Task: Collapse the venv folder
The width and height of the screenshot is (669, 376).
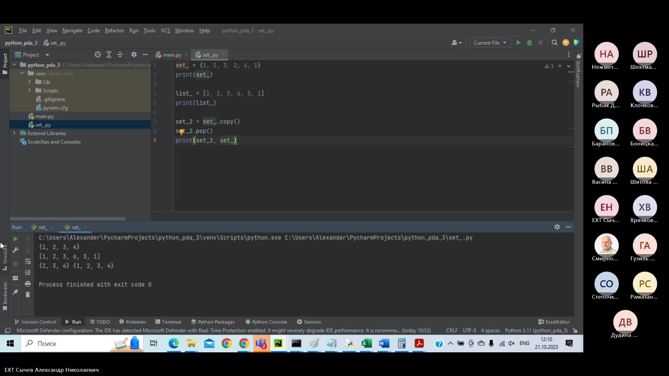Action: [x=22, y=73]
